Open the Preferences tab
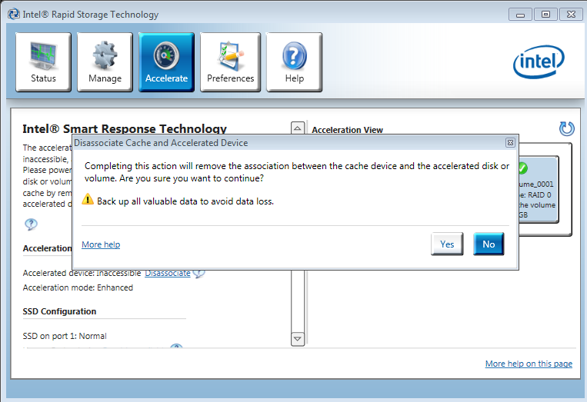 coord(230,62)
